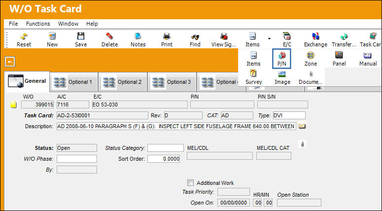Click yellow note icon beside W/O
382x211 pixels.
13,105
